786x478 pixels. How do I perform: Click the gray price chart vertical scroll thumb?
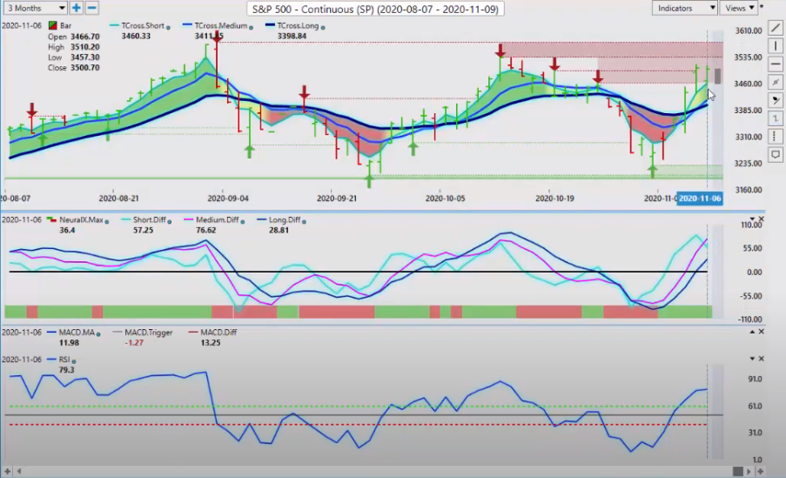718,77
